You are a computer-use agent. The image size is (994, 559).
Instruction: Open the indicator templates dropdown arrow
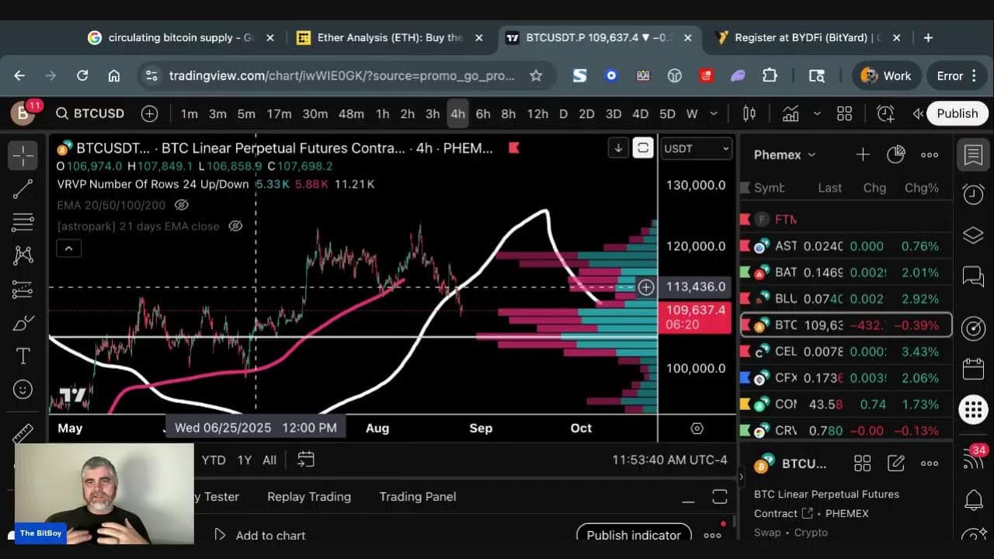(817, 114)
